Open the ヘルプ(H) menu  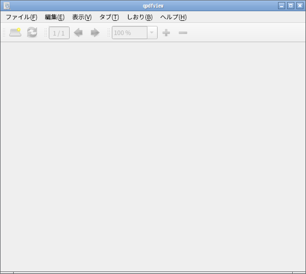coord(173,17)
